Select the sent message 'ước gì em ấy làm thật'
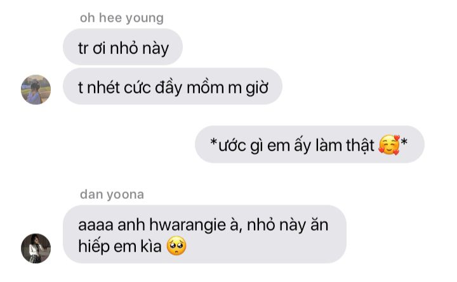 [310, 144]
